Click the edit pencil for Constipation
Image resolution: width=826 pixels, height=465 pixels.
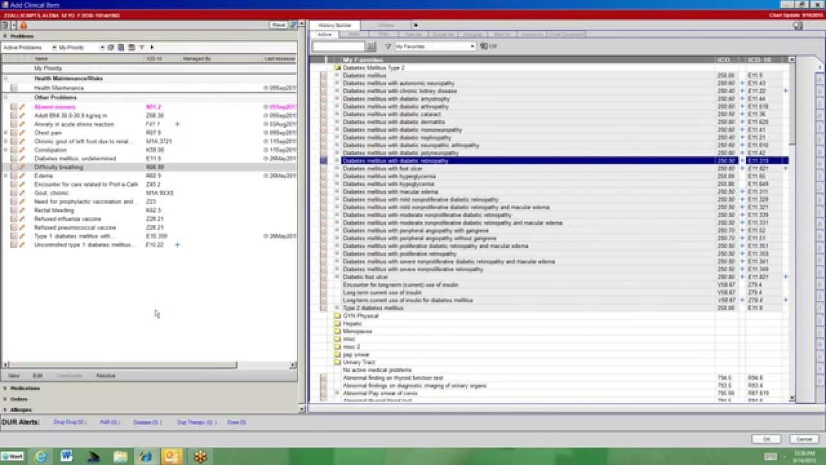click(22, 150)
